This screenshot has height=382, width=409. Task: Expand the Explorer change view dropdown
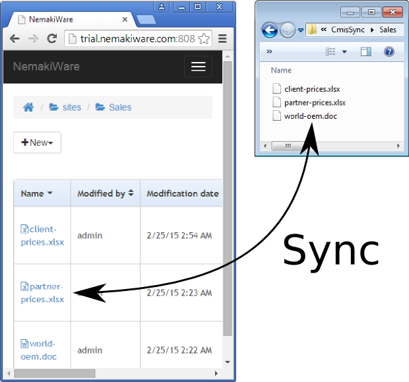[344, 51]
